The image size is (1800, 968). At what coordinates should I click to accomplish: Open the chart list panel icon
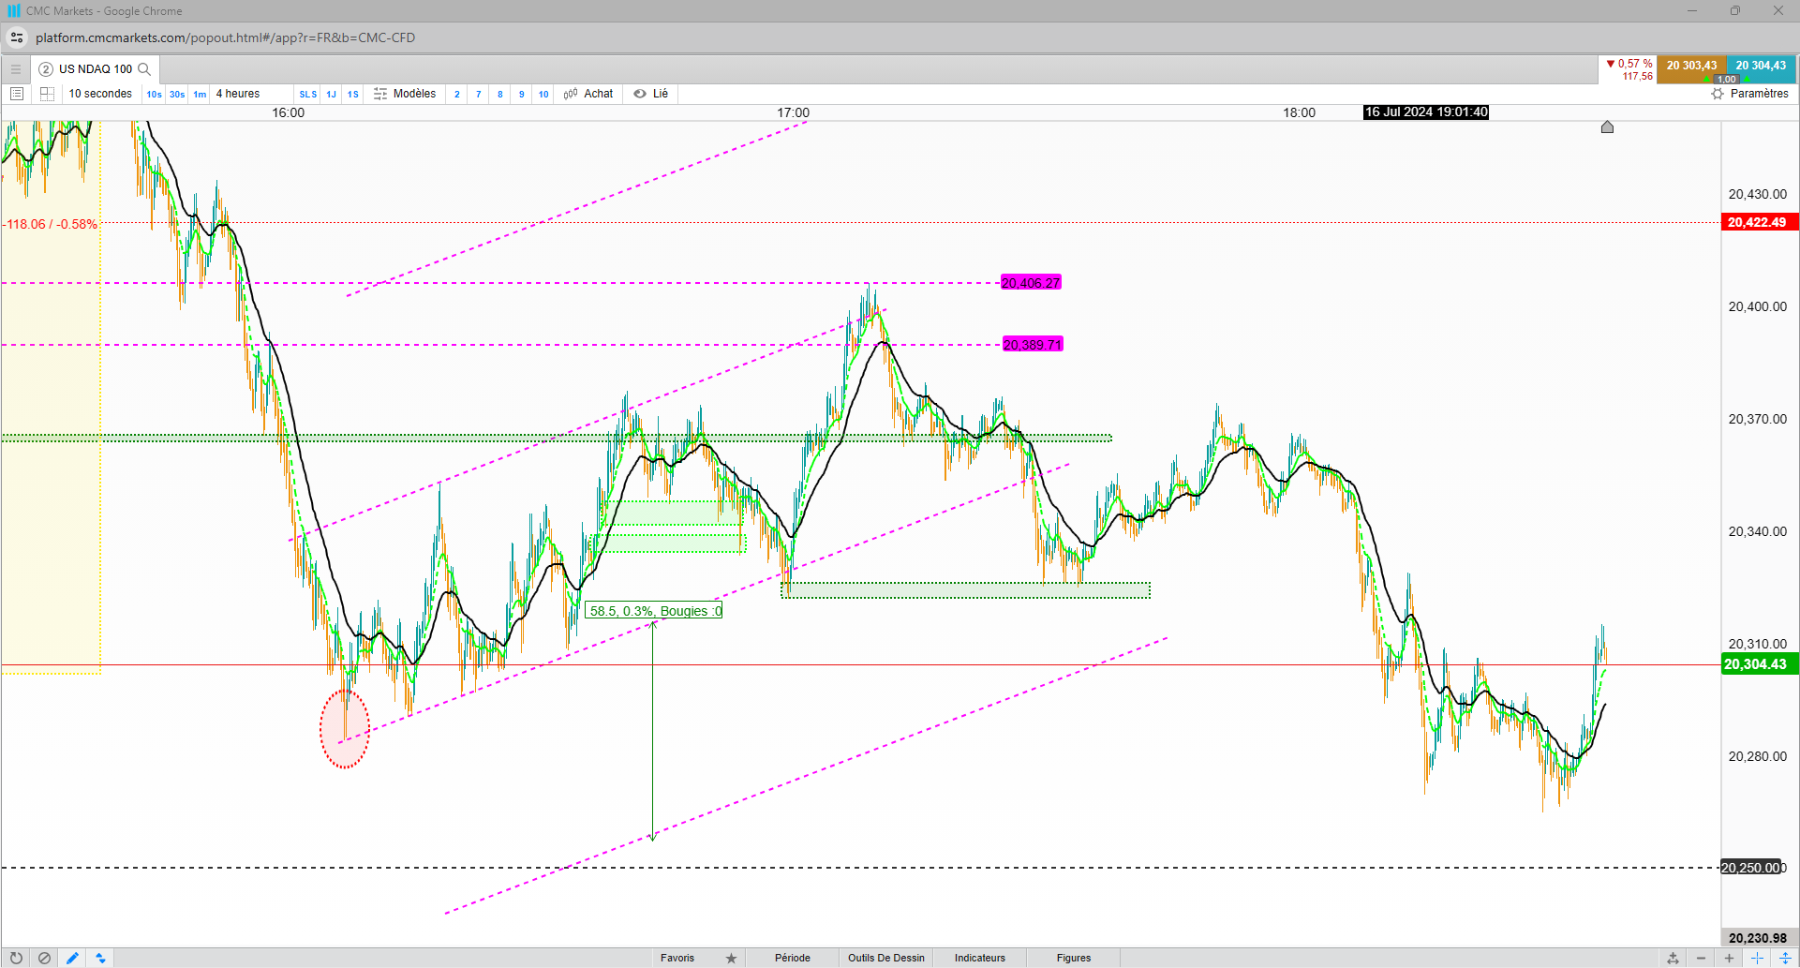coord(16,94)
